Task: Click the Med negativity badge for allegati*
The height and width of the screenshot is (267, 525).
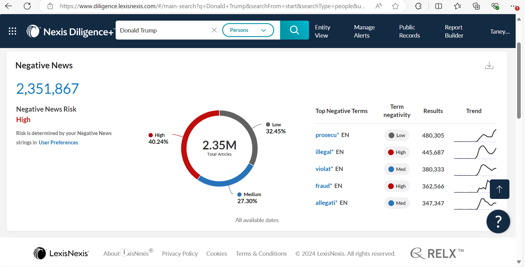Action: pyautogui.click(x=397, y=203)
